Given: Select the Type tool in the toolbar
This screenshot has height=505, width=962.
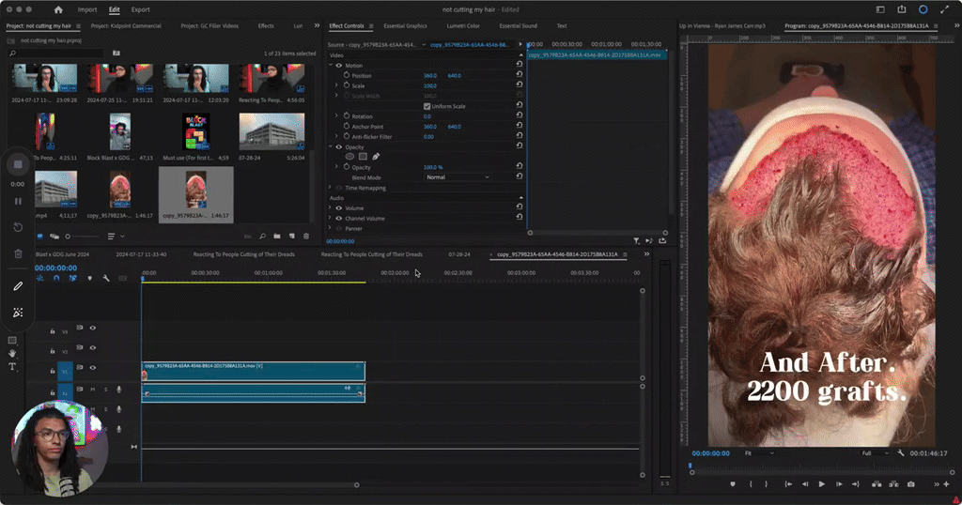Looking at the screenshot, I should click(x=12, y=367).
